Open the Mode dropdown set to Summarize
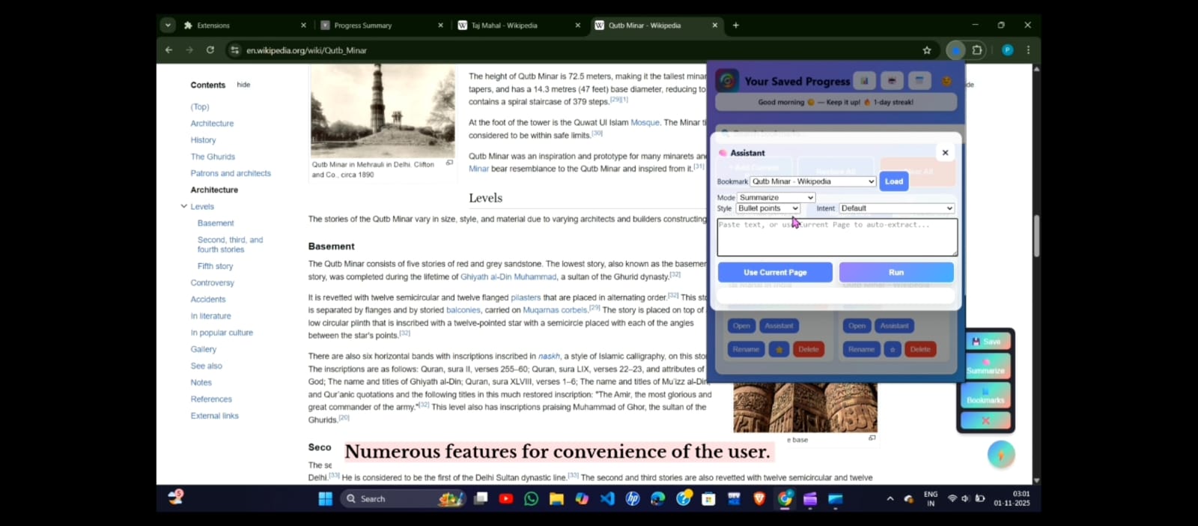The height and width of the screenshot is (526, 1198). 776,198
